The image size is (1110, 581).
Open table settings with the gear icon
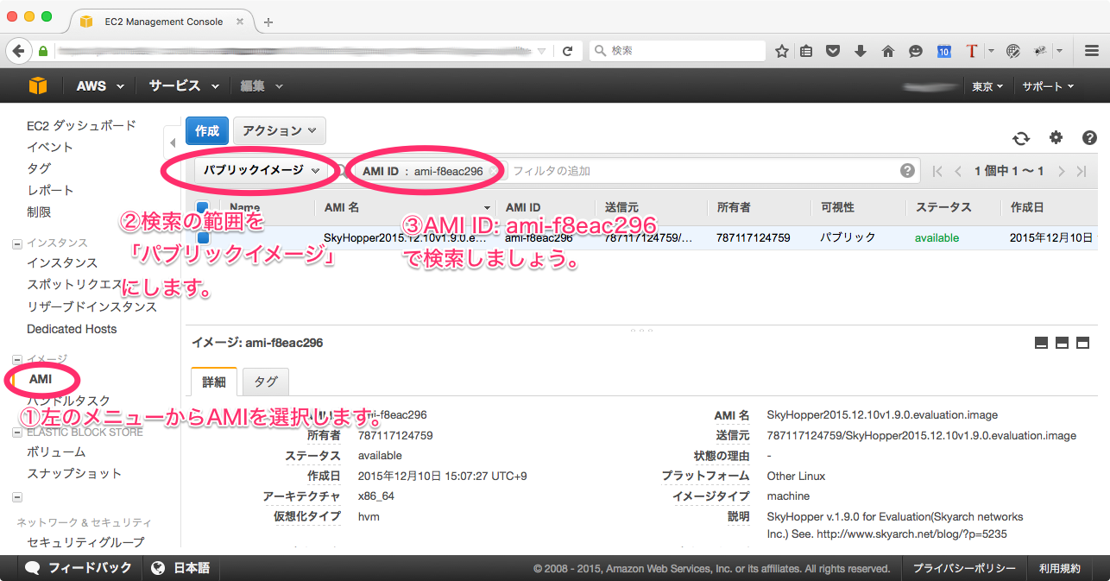click(1056, 137)
